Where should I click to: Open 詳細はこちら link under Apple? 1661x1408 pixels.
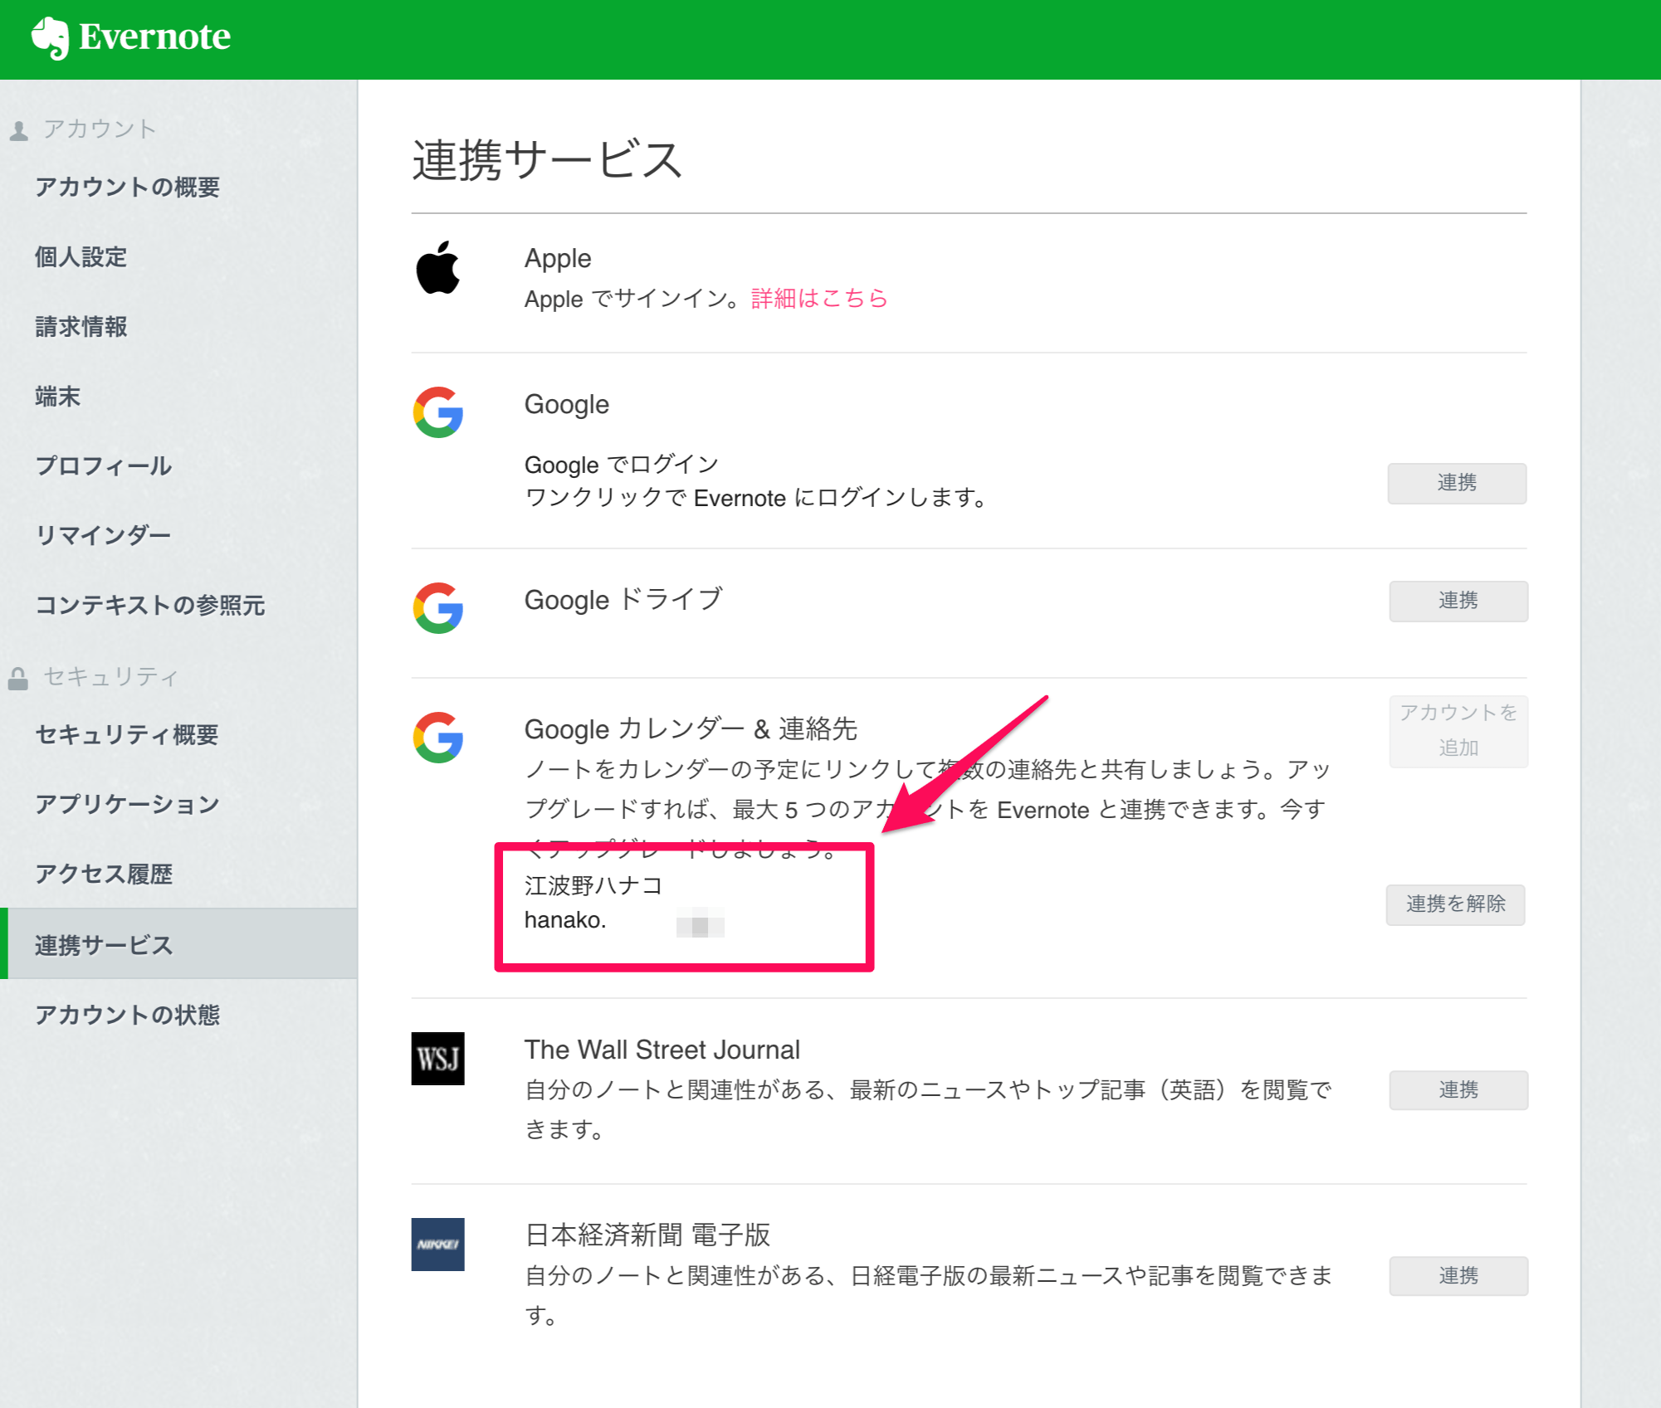pos(818,298)
